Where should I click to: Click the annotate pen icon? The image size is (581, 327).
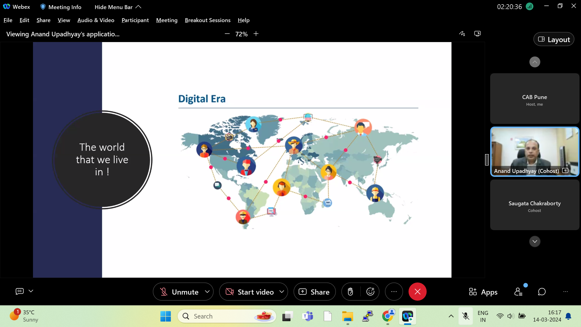click(462, 34)
